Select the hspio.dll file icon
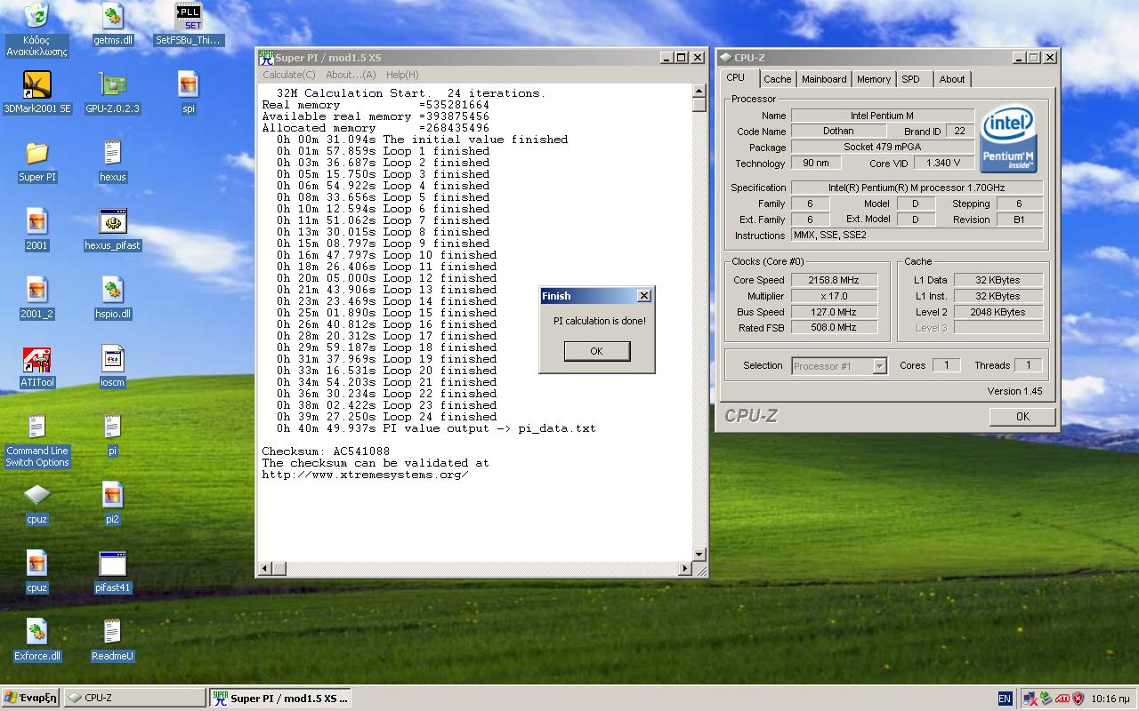Image resolution: width=1139 pixels, height=711 pixels. pyautogui.click(x=112, y=298)
